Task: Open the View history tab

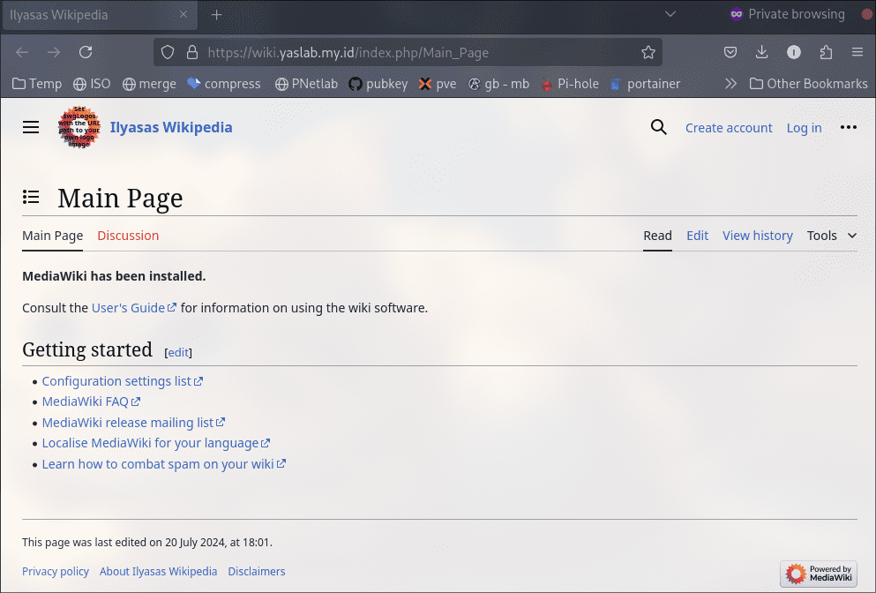Action: pyautogui.click(x=758, y=236)
